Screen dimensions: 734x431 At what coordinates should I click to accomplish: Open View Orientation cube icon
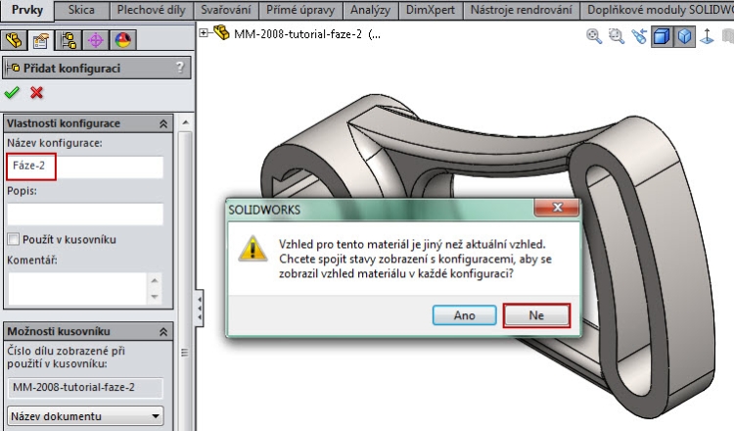684,36
